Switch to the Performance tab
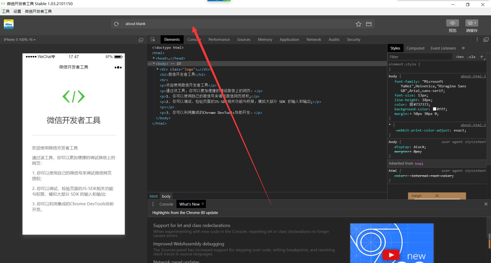Image resolution: width=491 pixels, height=263 pixels. click(x=219, y=40)
